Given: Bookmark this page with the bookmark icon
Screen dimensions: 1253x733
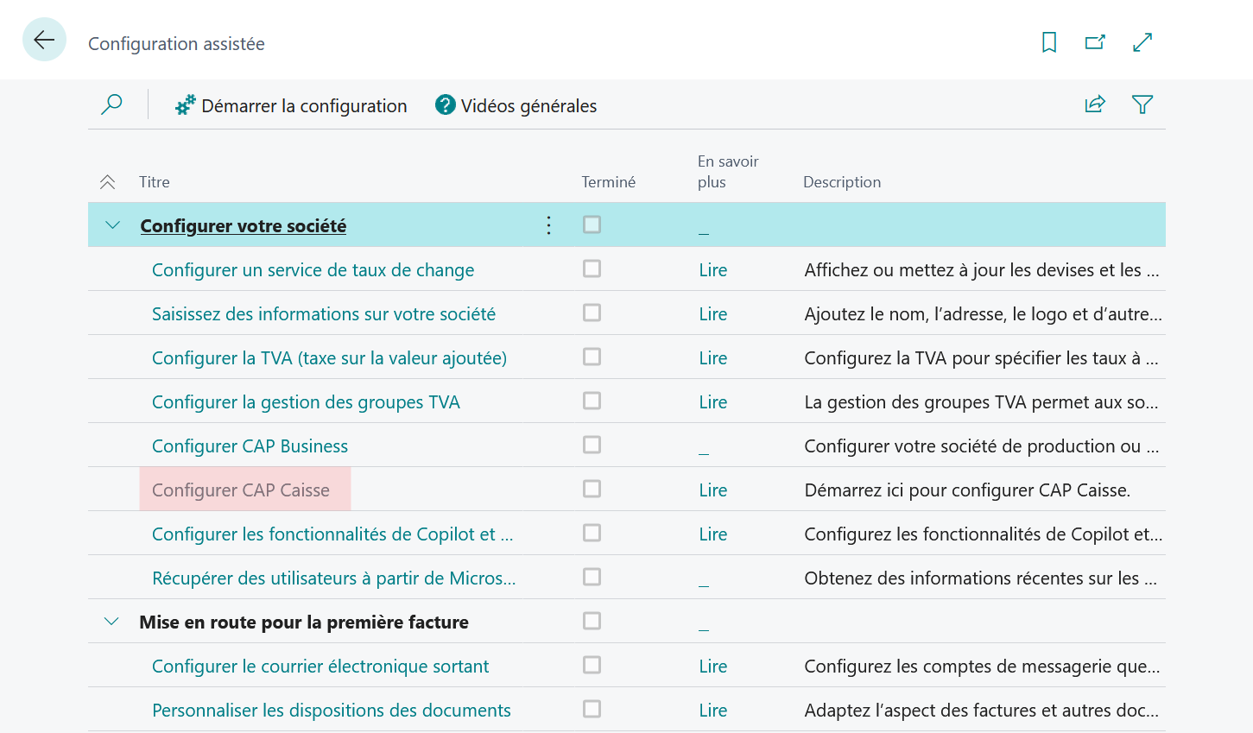Looking at the screenshot, I should (x=1049, y=42).
